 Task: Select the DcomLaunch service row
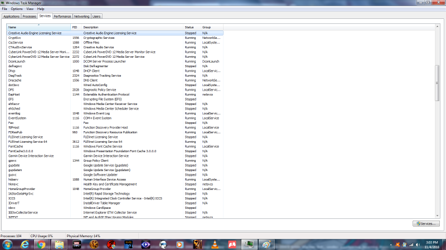pos(115,62)
